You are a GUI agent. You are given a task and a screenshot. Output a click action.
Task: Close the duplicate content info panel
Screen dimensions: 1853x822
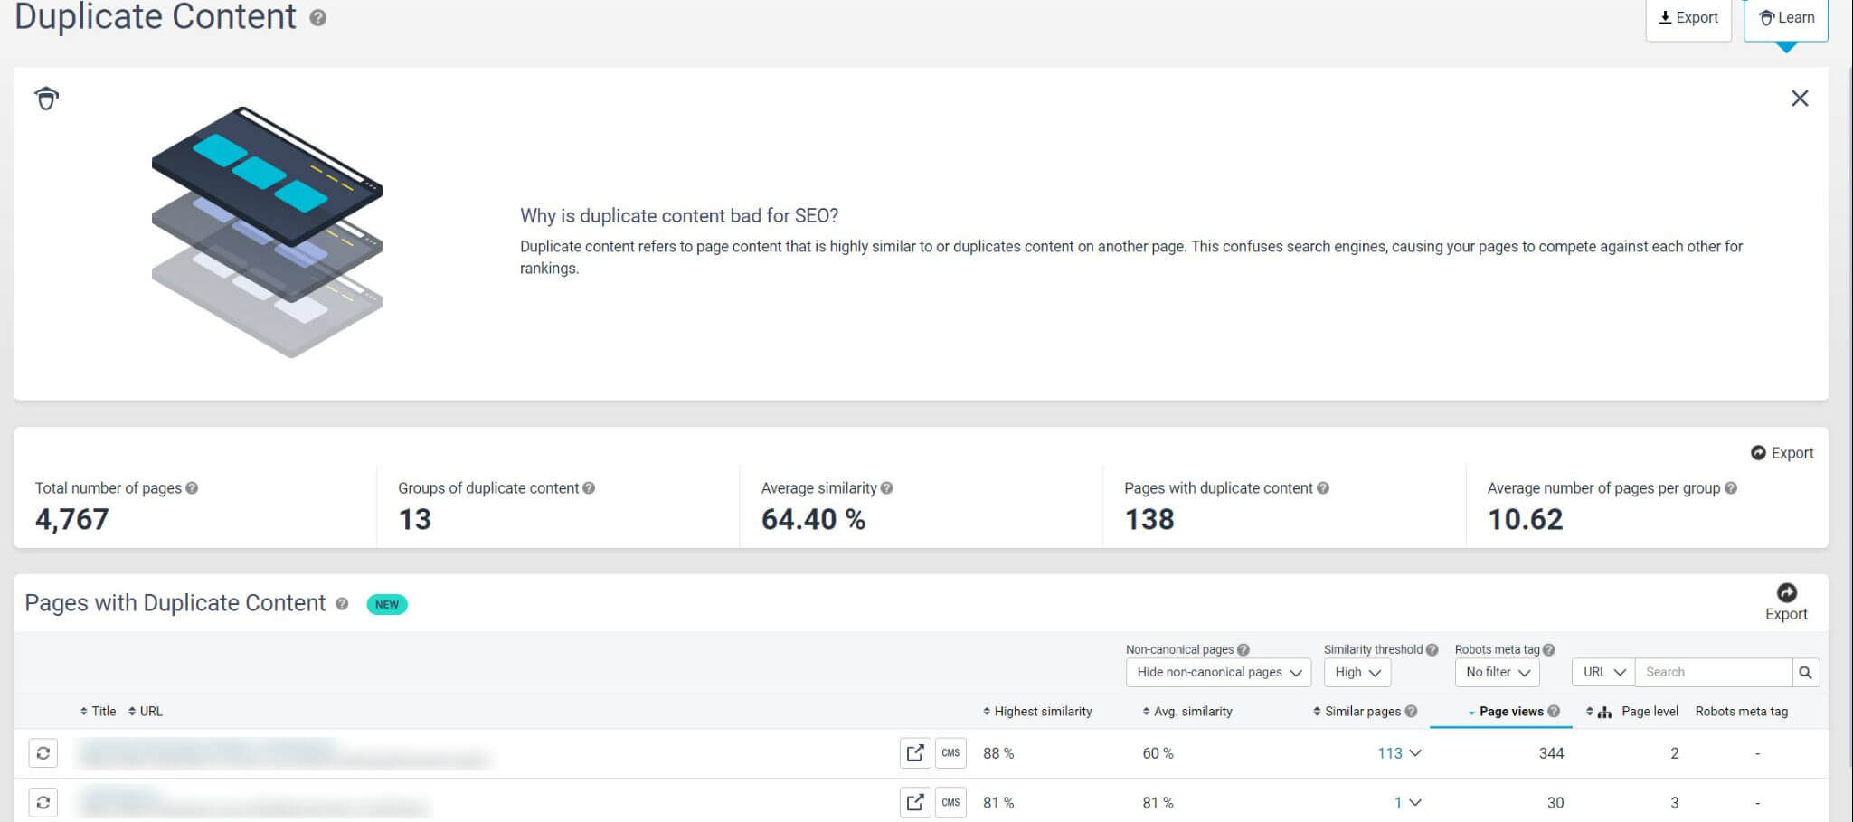[1799, 99]
